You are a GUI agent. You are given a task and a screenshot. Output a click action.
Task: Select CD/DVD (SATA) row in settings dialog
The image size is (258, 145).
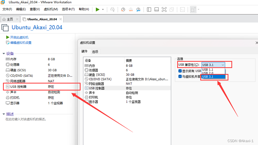[x=127, y=79]
